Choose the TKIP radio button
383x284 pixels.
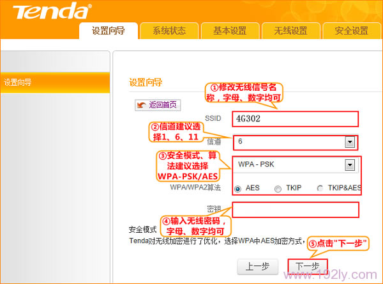278,189
